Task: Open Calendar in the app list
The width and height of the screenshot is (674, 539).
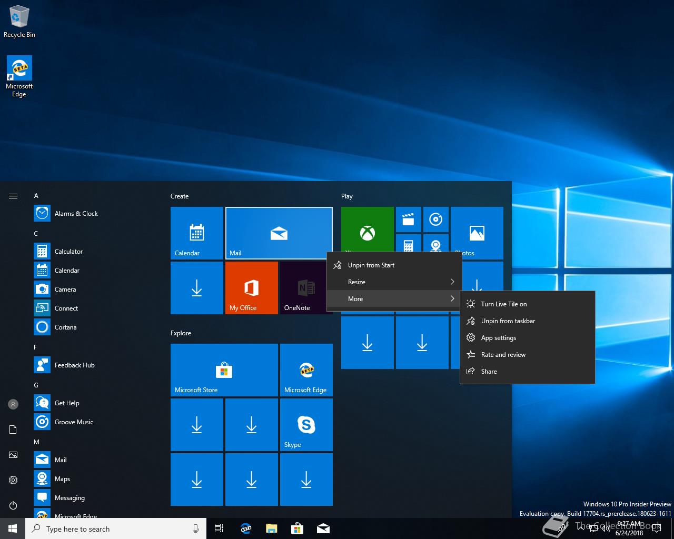Action: [x=95, y=271]
